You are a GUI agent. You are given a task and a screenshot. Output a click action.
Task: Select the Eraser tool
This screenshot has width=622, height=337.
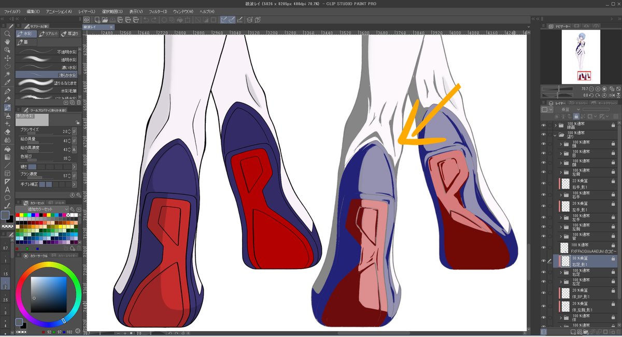(7, 132)
